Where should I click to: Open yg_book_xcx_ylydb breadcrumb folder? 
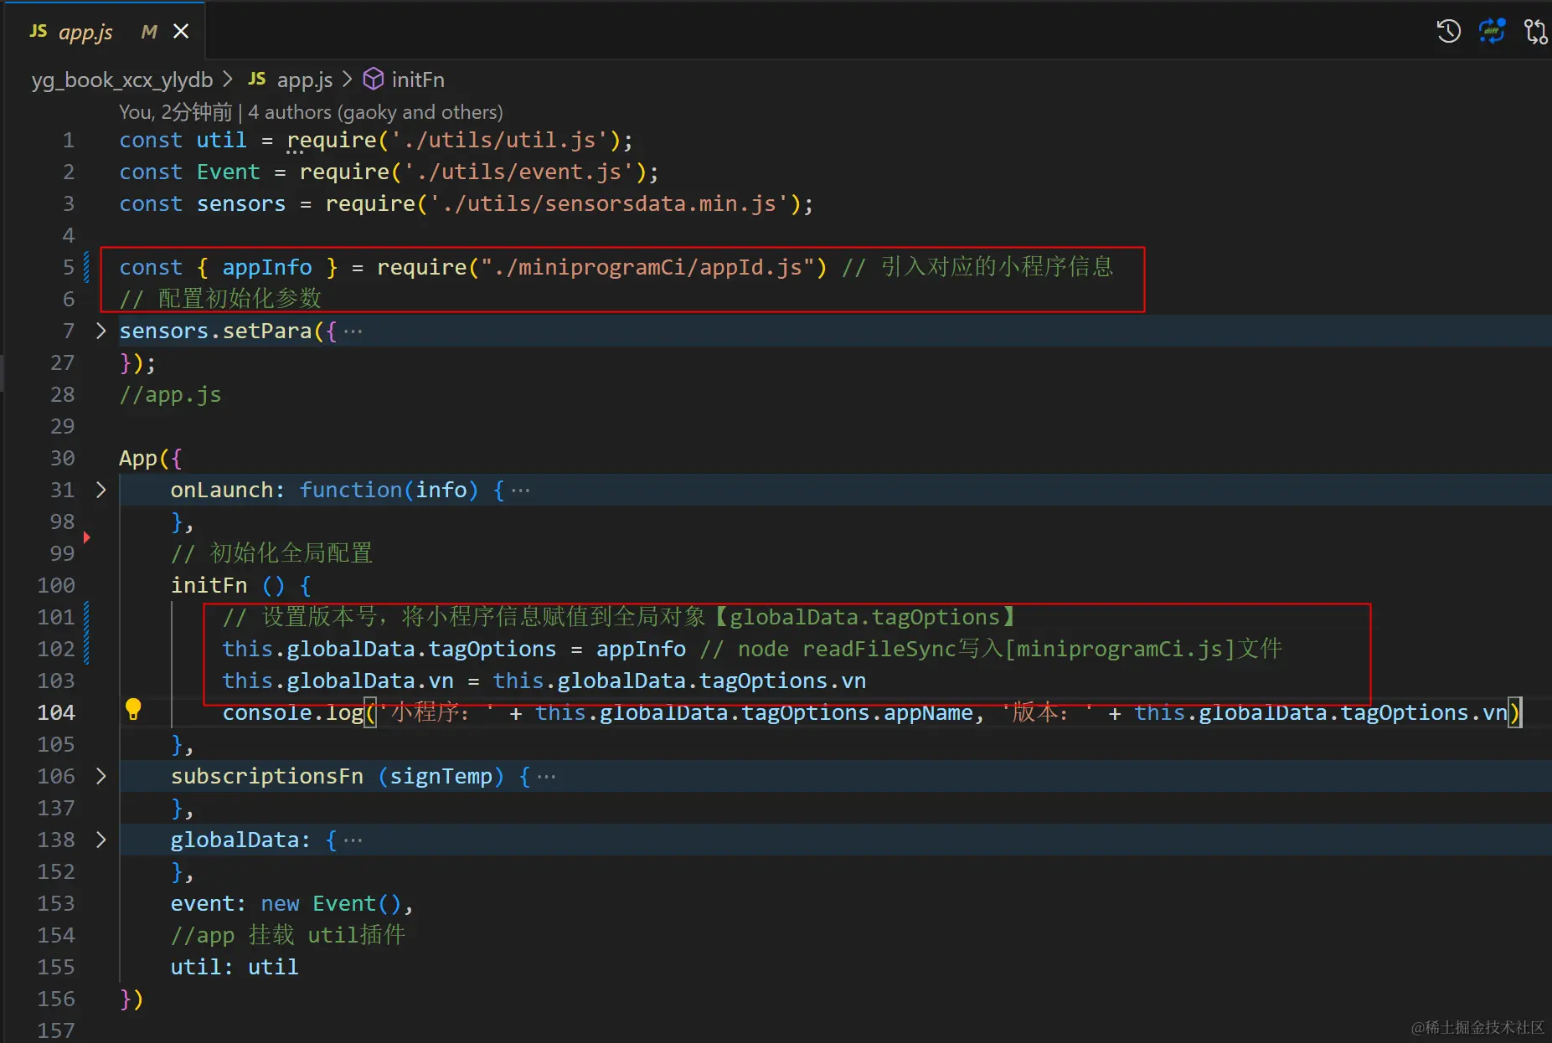coord(122,80)
